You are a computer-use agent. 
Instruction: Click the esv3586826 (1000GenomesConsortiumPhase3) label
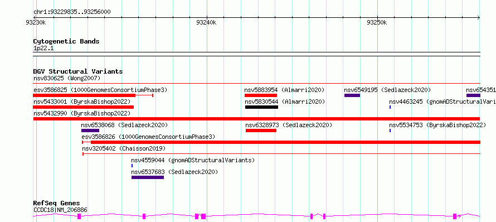click(148, 137)
